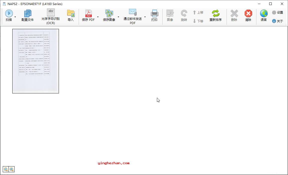Expand the Email PDF dropdown arrow

click(x=145, y=17)
